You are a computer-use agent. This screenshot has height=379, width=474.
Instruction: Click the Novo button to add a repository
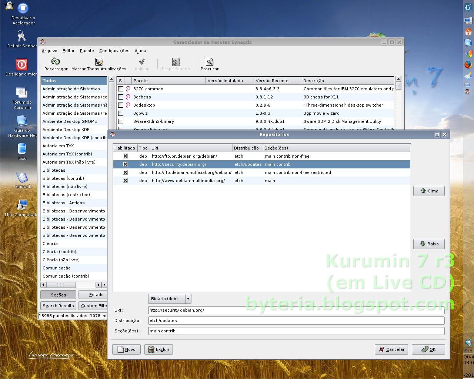(x=126, y=349)
